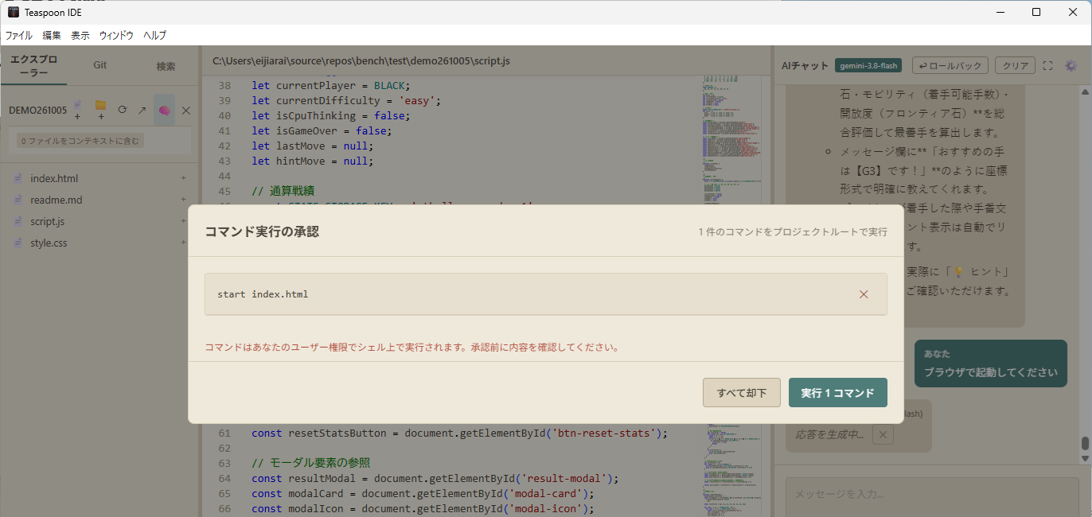Click the arrow open-externally icon in explorer
The image size is (1092, 517).
(x=142, y=110)
